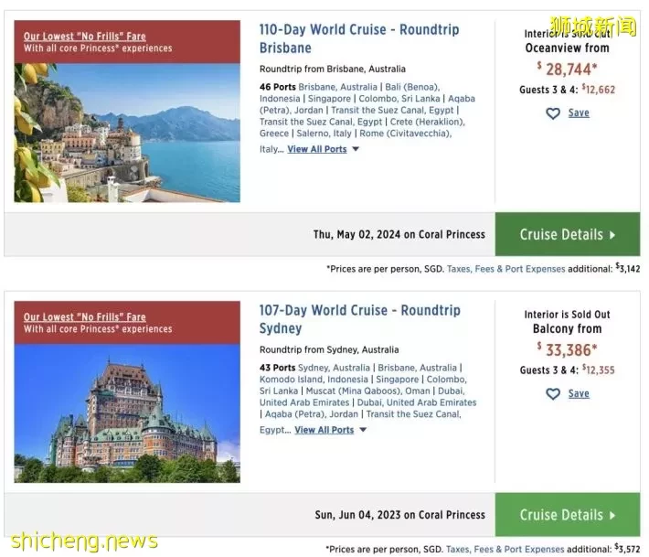This screenshot has width=649, height=557.
Task: Open View All Ports for Sydney cruise
Action: (x=324, y=430)
